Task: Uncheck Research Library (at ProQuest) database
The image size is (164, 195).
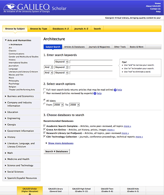Action: pos(45,133)
